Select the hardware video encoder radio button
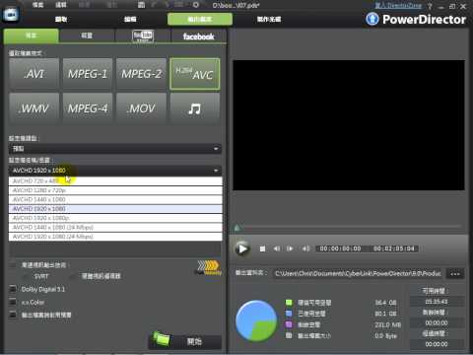 (73, 276)
